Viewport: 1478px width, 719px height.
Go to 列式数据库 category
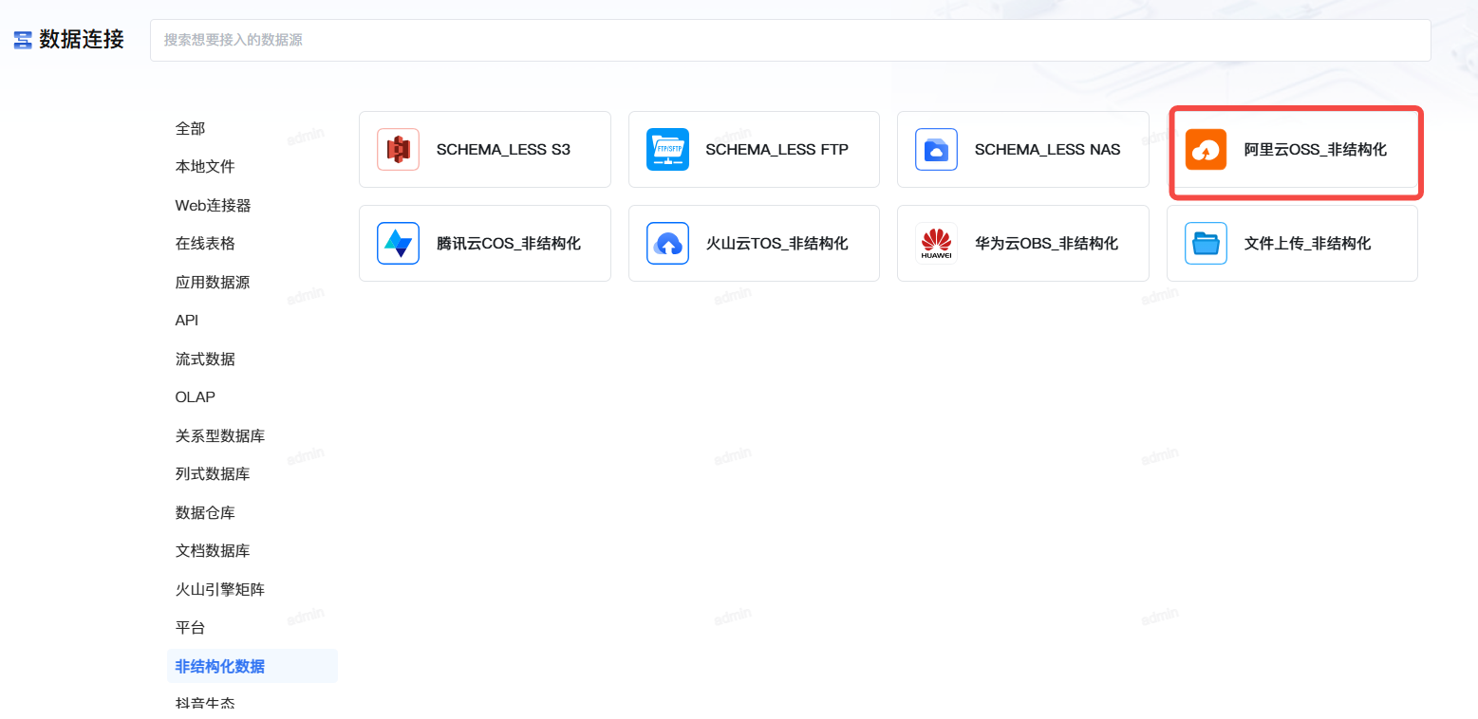point(213,473)
